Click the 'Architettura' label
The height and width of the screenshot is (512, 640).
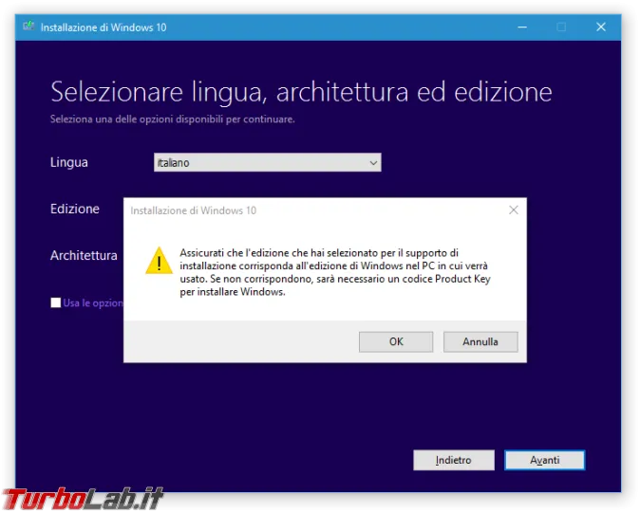(84, 255)
